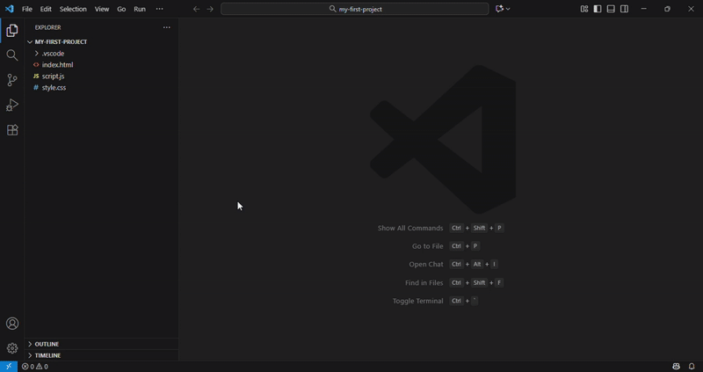Open the Manage gear icon
Screen dimensions: 703x372
tap(12, 348)
